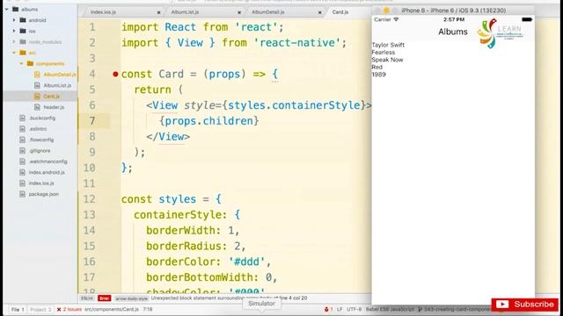Open AlbumDetail.js from the file tree
The image size is (563, 316).
(x=60, y=75)
